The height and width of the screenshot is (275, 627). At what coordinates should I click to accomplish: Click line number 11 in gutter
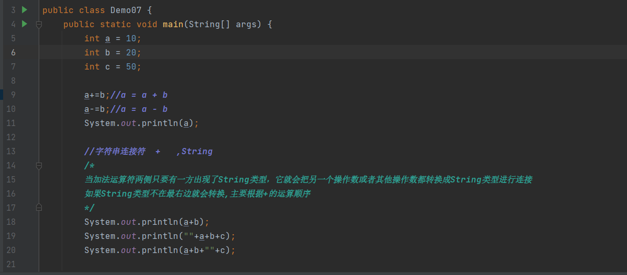coord(12,123)
